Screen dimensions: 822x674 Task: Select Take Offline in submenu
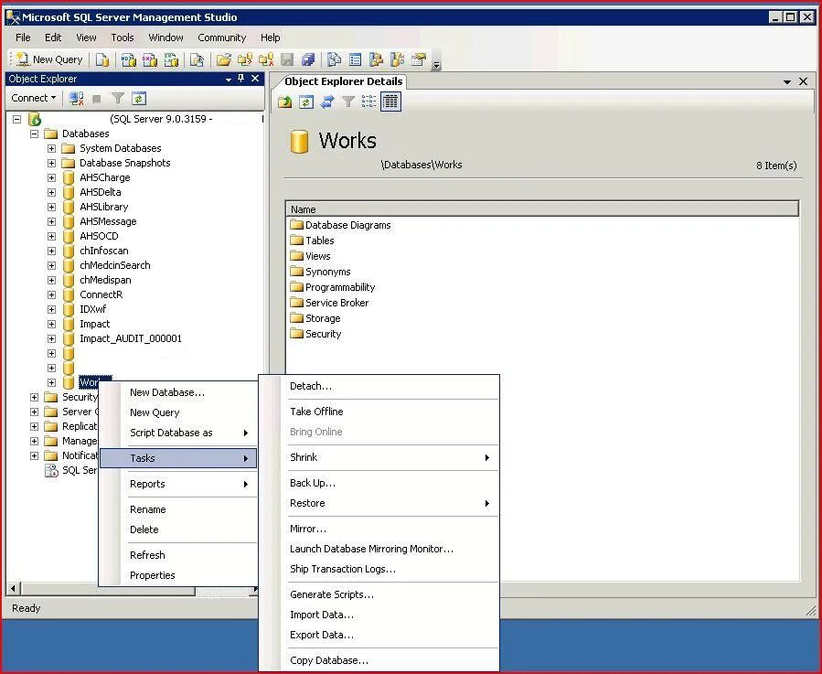[x=380, y=412]
